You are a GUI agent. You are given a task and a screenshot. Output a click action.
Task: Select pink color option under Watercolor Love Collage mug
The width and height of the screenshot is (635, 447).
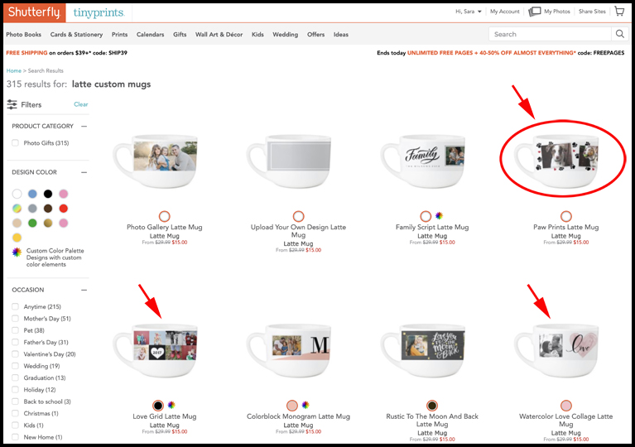click(x=565, y=406)
